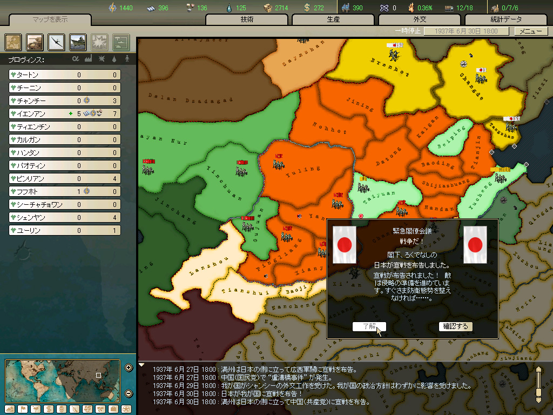Open the province overview map icon
Viewport: 553px width, 415px height.
click(13, 42)
